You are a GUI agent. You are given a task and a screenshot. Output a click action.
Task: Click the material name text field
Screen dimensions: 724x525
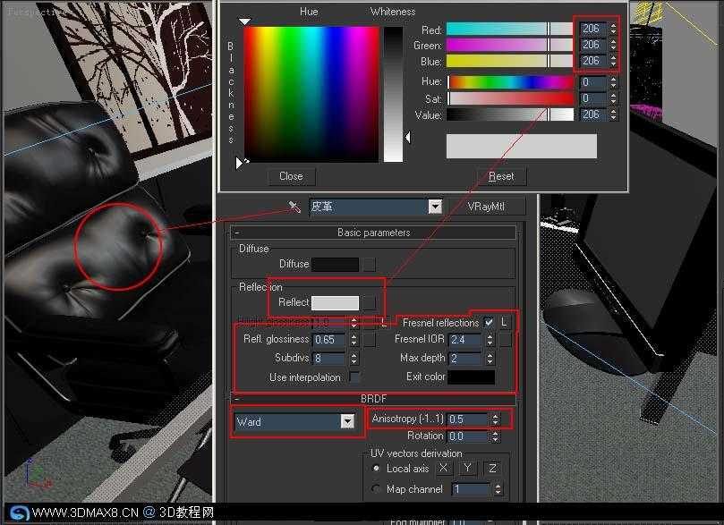[369, 207]
